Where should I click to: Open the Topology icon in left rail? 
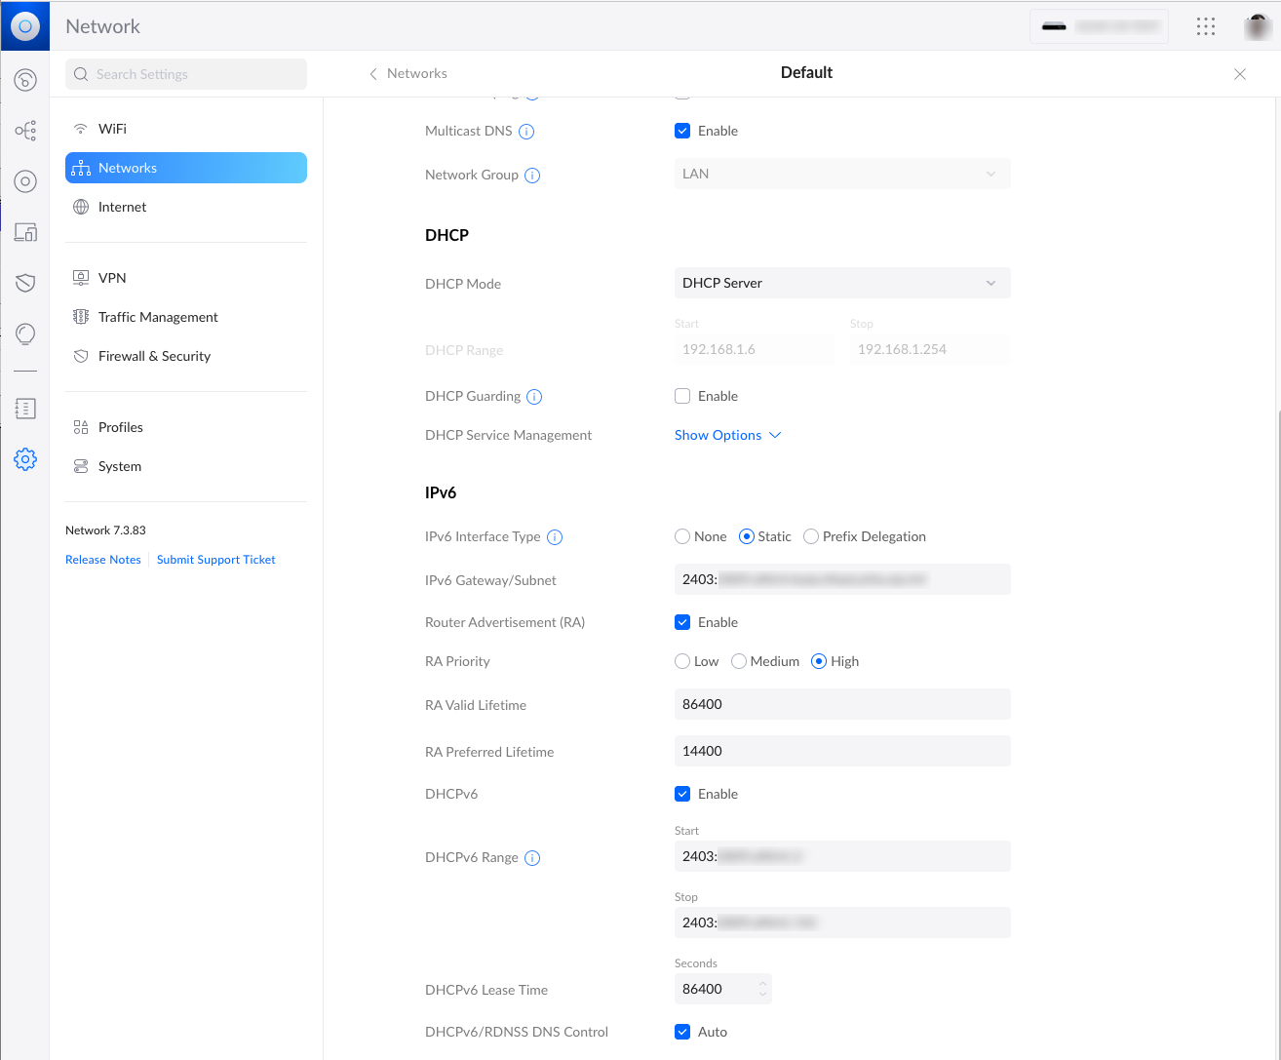tap(25, 131)
